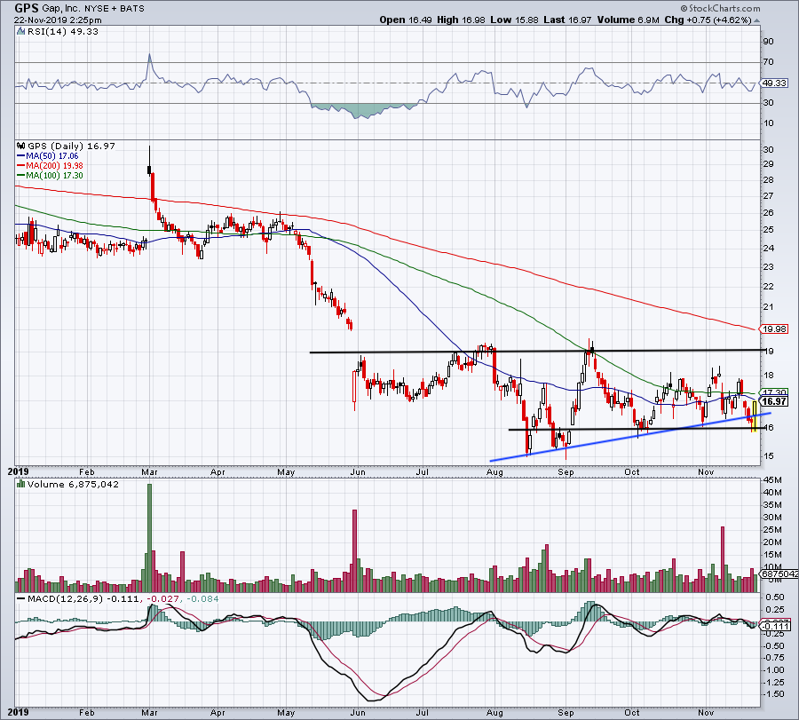Click the 'Jun' label on price chart axis
Image resolution: width=799 pixels, height=720 pixels.
pos(358,472)
